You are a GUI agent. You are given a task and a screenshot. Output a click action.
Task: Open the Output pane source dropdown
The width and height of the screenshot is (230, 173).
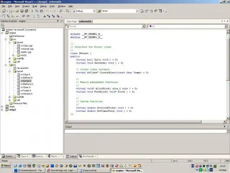pos(227,131)
